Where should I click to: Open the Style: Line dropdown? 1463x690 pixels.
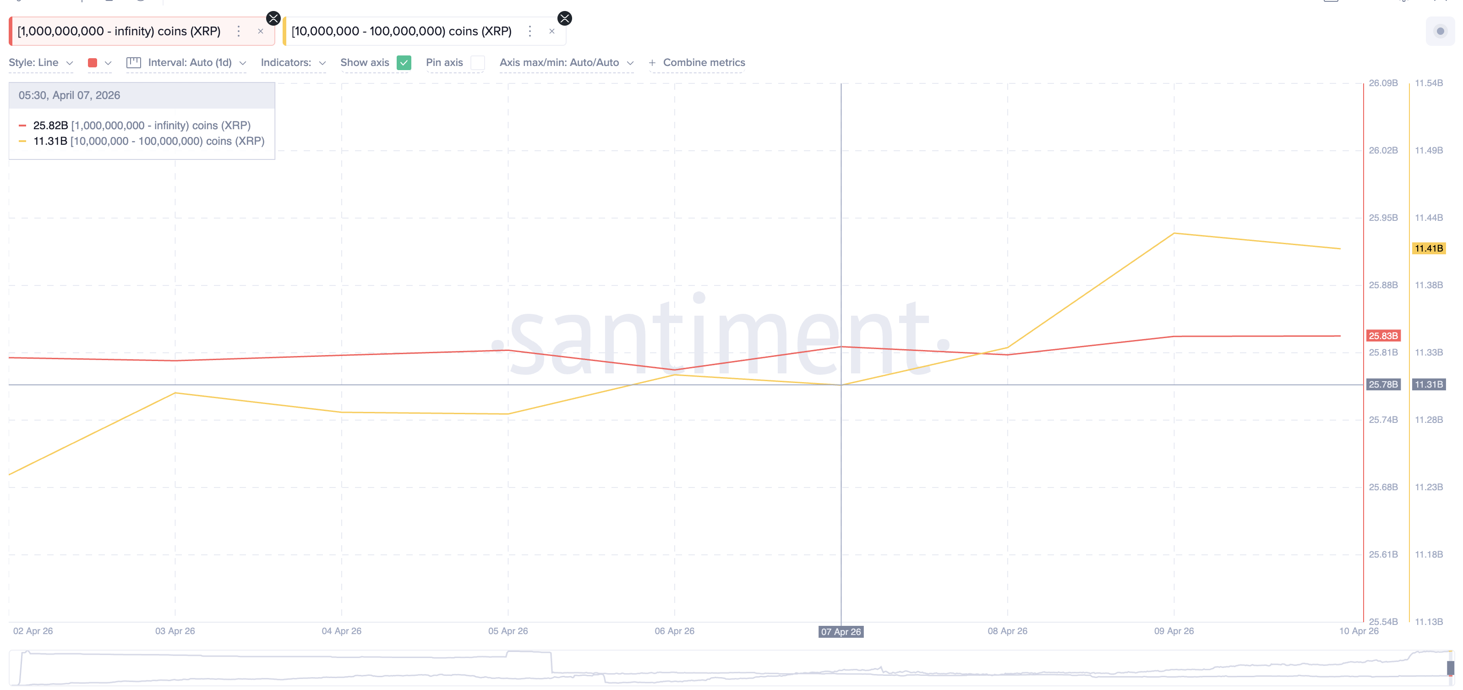pyautogui.click(x=41, y=62)
